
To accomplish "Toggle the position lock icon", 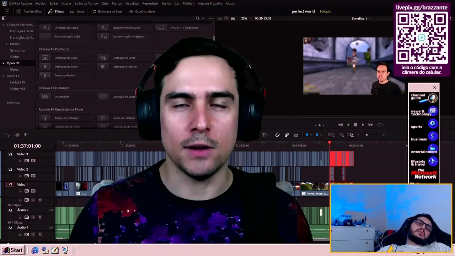I will point(296,135).
